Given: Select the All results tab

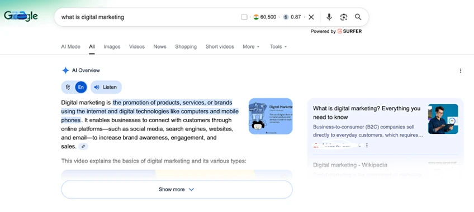Looking at the screenshot, I should coord(92,46).
